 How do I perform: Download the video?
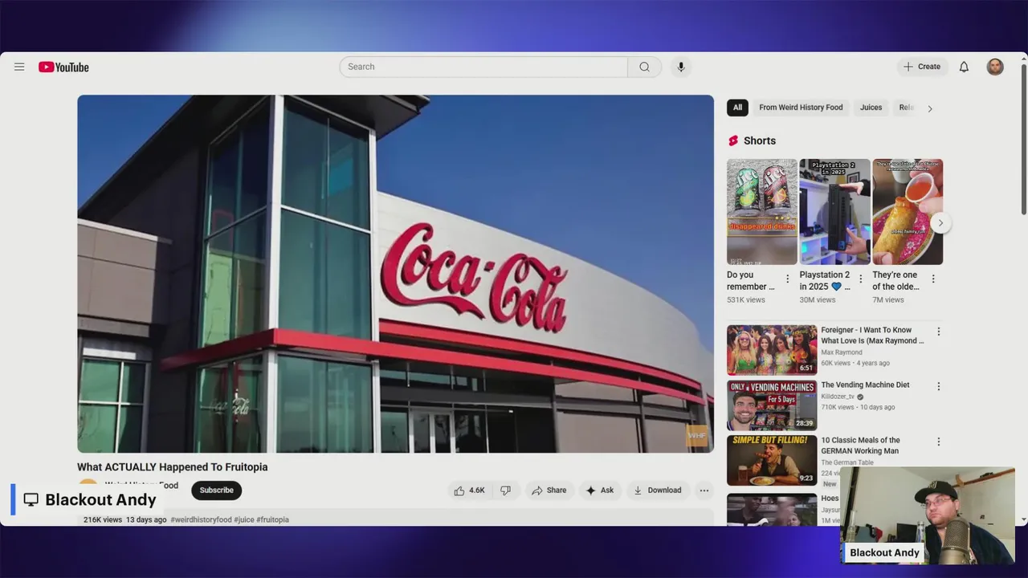pyautogui.click(x=657, y=490)
